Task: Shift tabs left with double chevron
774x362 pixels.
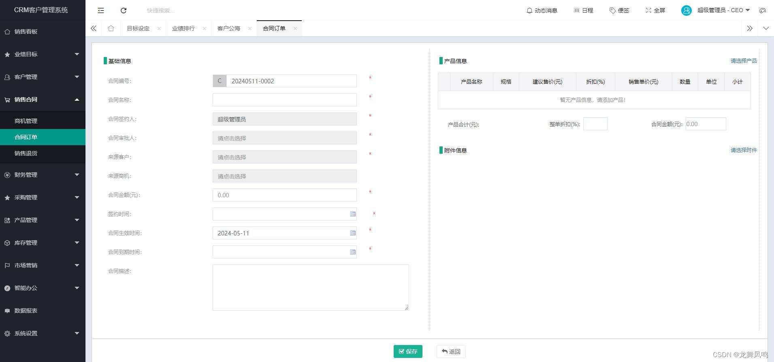Action: pos(94,28)
